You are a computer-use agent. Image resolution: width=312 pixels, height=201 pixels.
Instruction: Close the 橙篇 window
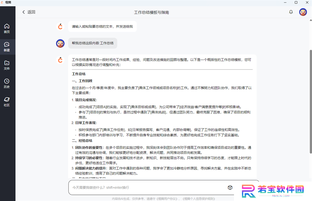click(307, 2)
